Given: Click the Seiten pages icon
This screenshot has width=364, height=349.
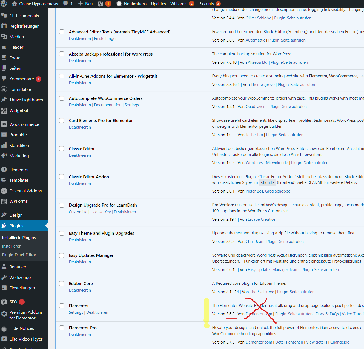Looking at the screenshot, I should 4,68.
